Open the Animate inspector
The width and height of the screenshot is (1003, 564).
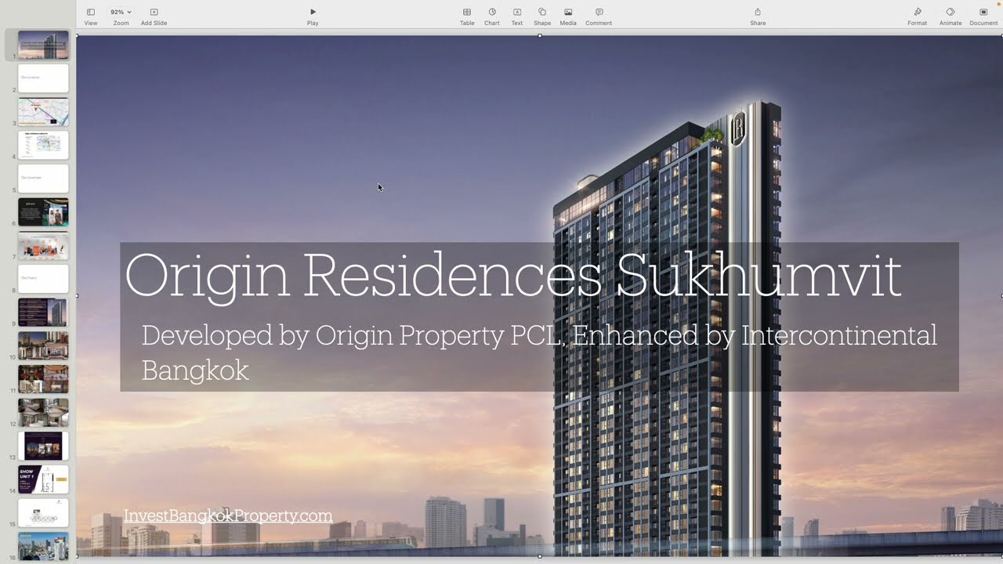tap(950, 16)
